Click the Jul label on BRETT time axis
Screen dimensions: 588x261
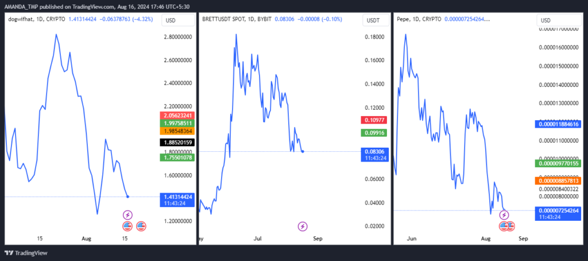pyautogui.click(x=258, y=239)
